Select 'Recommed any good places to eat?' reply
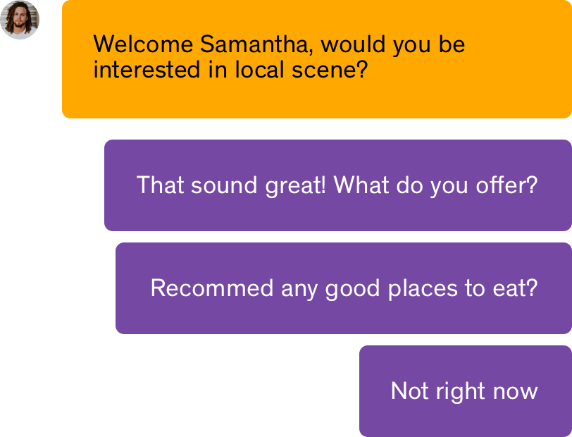Viewport: 572px width, 437px height. point(344,288)
